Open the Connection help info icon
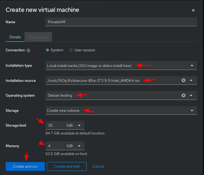Image resolution: width=204 pixels, height=175 pixels. [x=28, y=51]
